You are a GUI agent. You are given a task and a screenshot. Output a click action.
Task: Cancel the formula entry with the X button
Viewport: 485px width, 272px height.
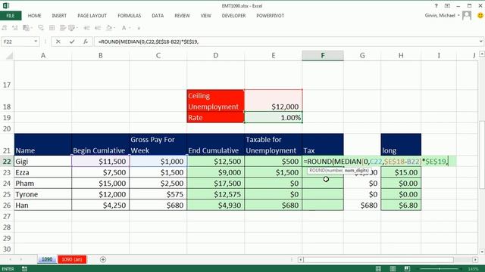pos(58,42)
